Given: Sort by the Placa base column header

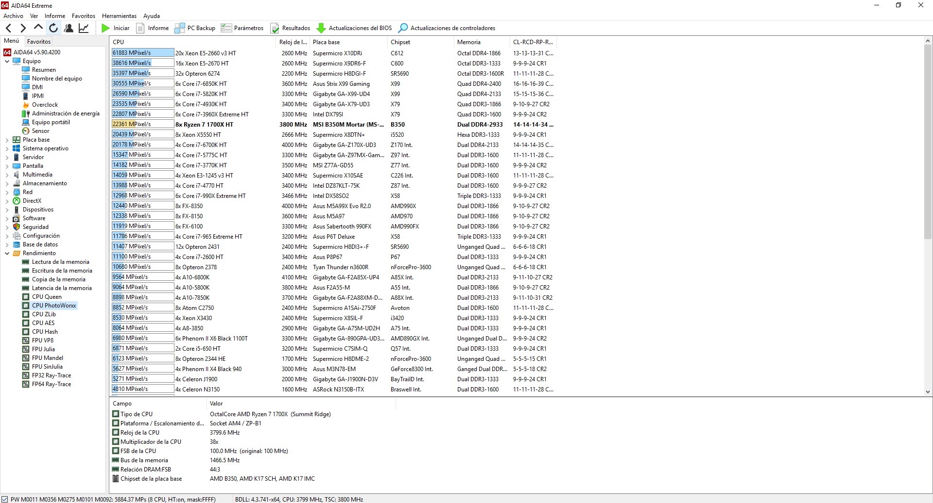Looking at the screenshot, I should click(x=348, y=42).
